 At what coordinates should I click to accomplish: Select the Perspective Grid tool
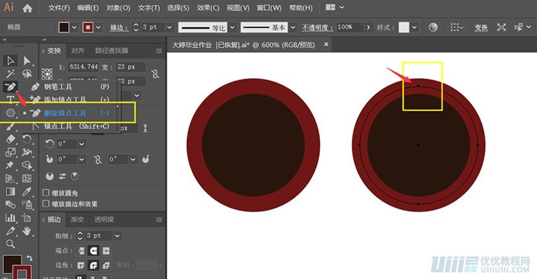(x=10, y=178)
